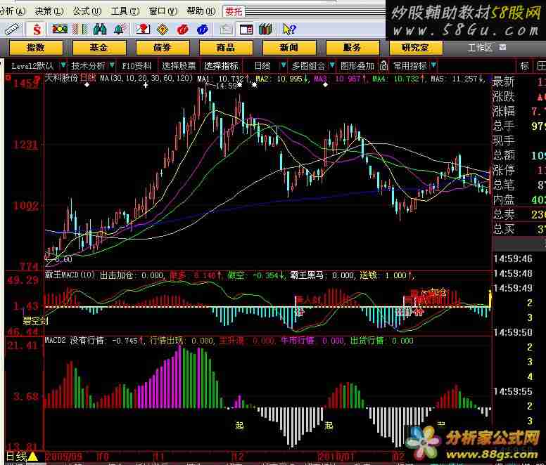546x465 pixels.
Task: Open the books library icon
Action: [x=265, y=30]
